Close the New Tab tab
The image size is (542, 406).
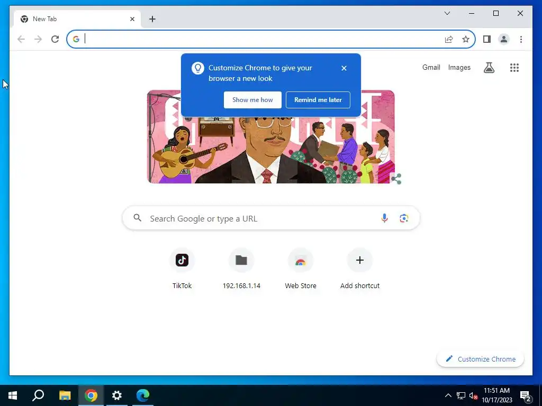click(x=132, y=19)
